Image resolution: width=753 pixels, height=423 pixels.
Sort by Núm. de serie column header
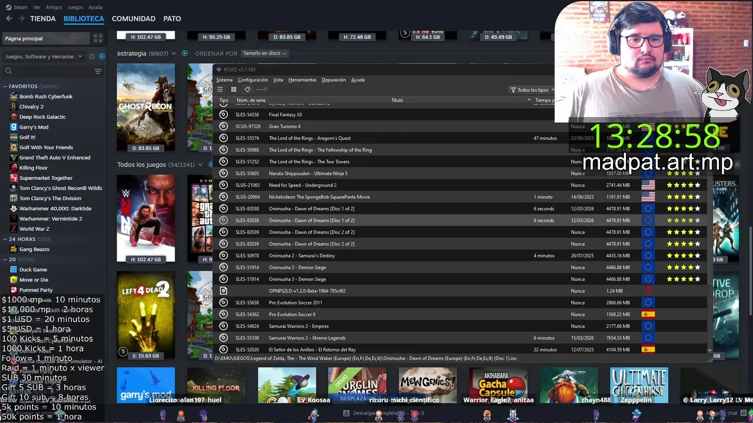click(251, 100)
